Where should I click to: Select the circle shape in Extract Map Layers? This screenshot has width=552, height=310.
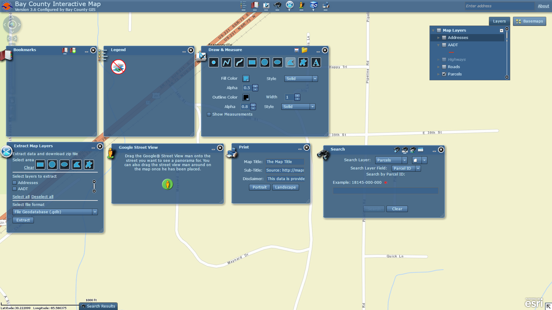pyautogui.click(x=52, y=165)
